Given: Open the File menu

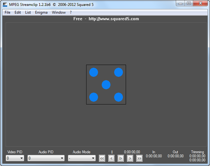Looking at the screenshot, I should coord(7,12).
